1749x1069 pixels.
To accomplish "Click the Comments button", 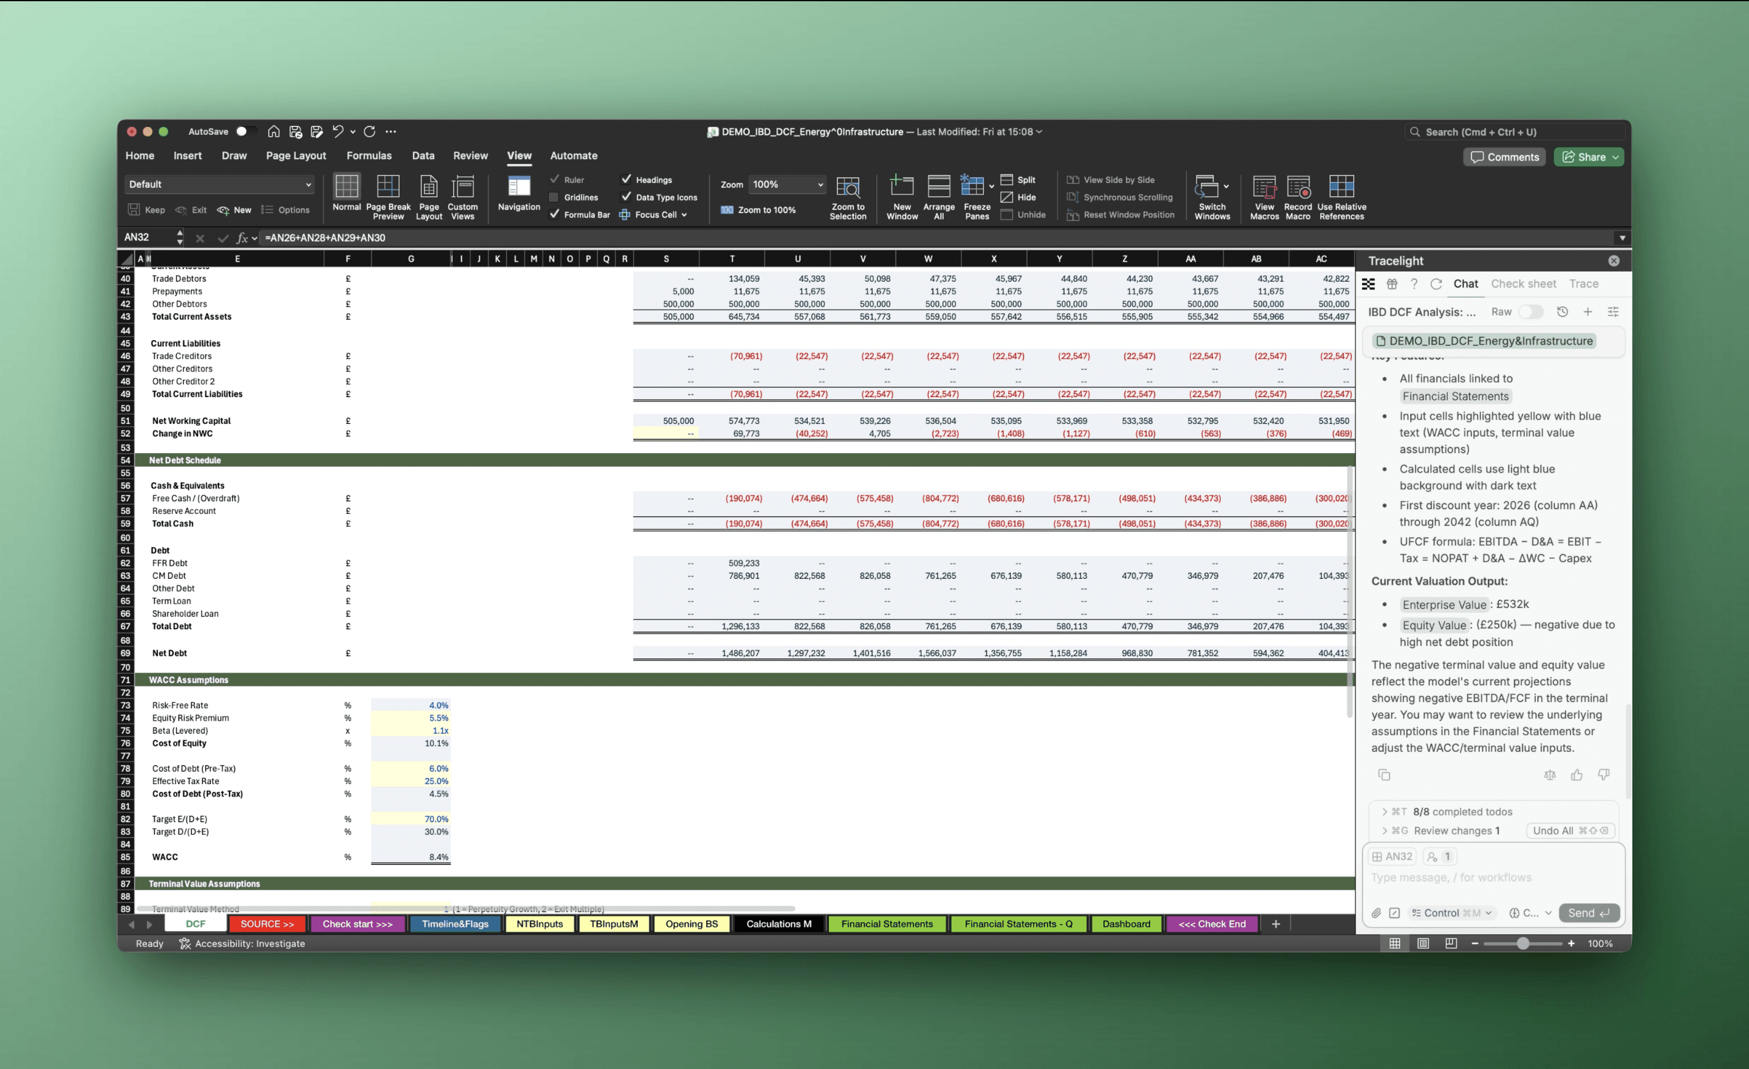I will [1504, 157].
